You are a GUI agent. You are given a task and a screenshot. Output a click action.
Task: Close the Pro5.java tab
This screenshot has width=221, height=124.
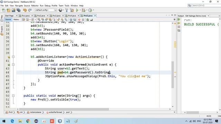coord(95,15)
